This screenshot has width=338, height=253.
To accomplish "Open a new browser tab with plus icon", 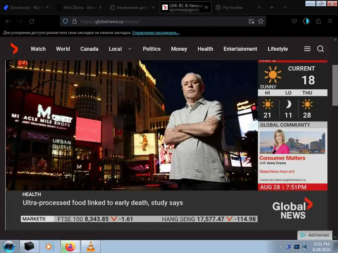I will click(272, 8).
